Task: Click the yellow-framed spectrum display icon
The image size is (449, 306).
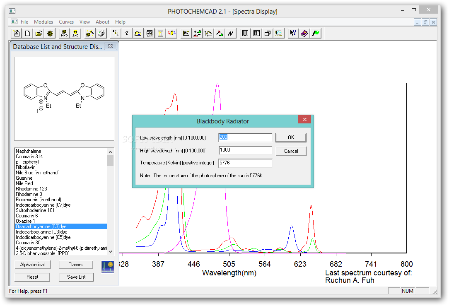Action: click(279, 33)
